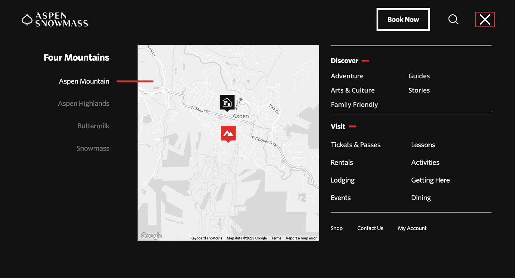Open map Terms link

pos(276,238)
